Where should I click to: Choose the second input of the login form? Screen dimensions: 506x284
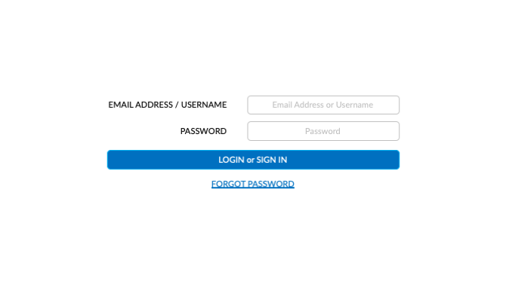323,131
